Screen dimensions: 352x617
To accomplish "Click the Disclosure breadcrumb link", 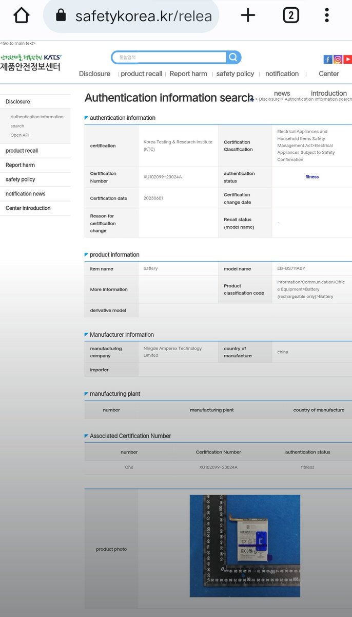I will tap(269, 99).
